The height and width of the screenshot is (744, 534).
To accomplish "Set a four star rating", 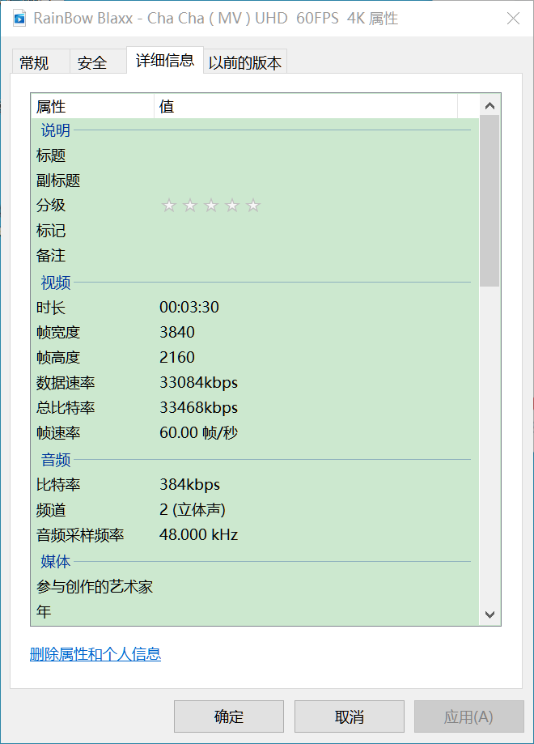I will coord(232,206).
